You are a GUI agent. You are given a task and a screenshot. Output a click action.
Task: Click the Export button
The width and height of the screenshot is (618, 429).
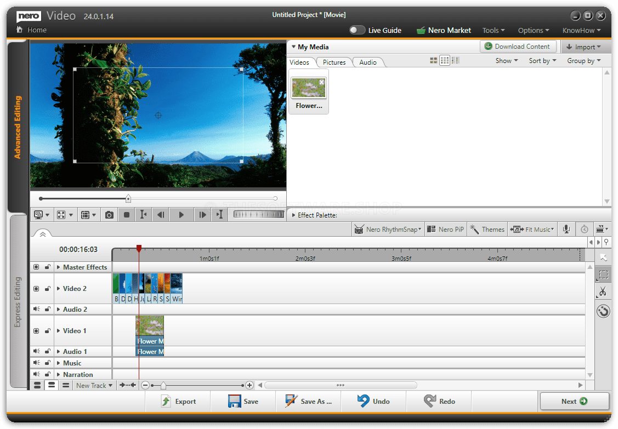coord(179,402)
